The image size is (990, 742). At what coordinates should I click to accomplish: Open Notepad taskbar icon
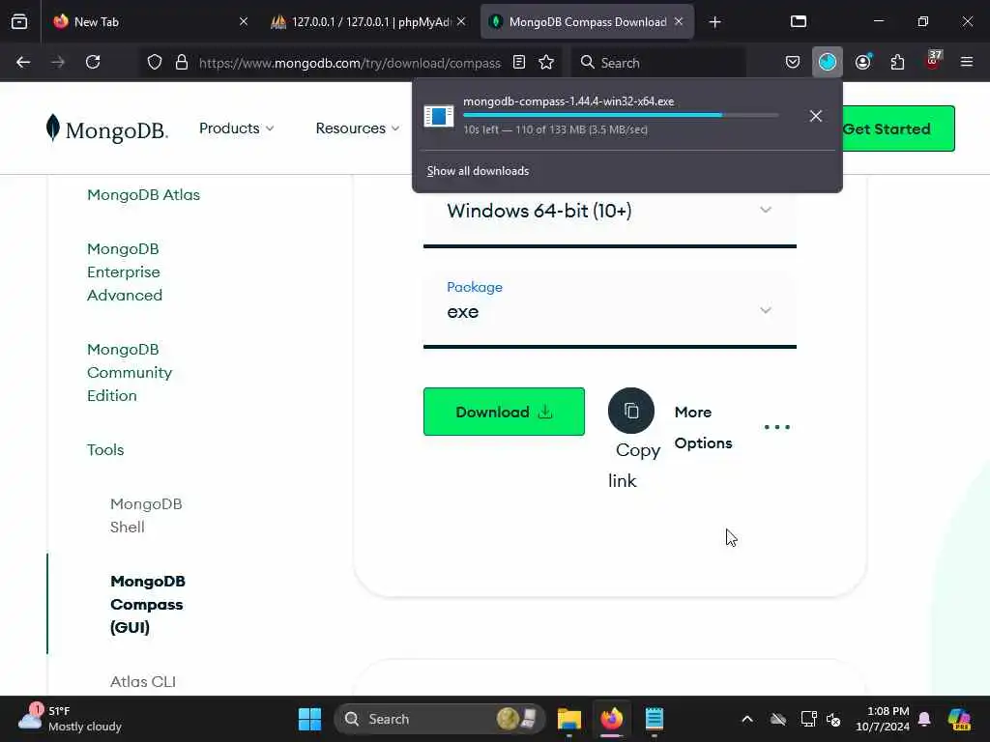point(655,719)
